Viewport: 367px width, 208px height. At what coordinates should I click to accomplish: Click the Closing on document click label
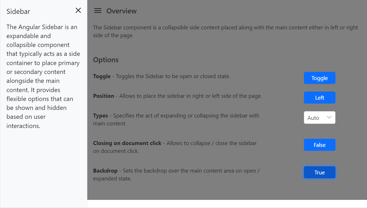(127, 143)
